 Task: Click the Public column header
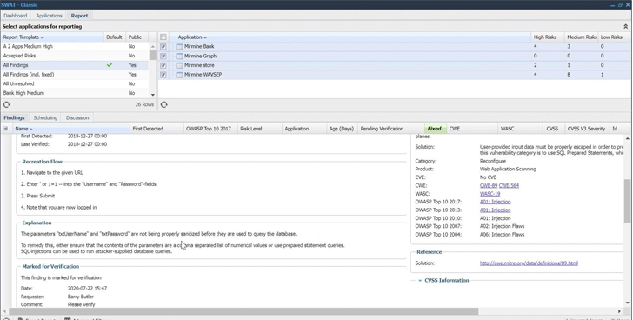[x=137, y=37]
